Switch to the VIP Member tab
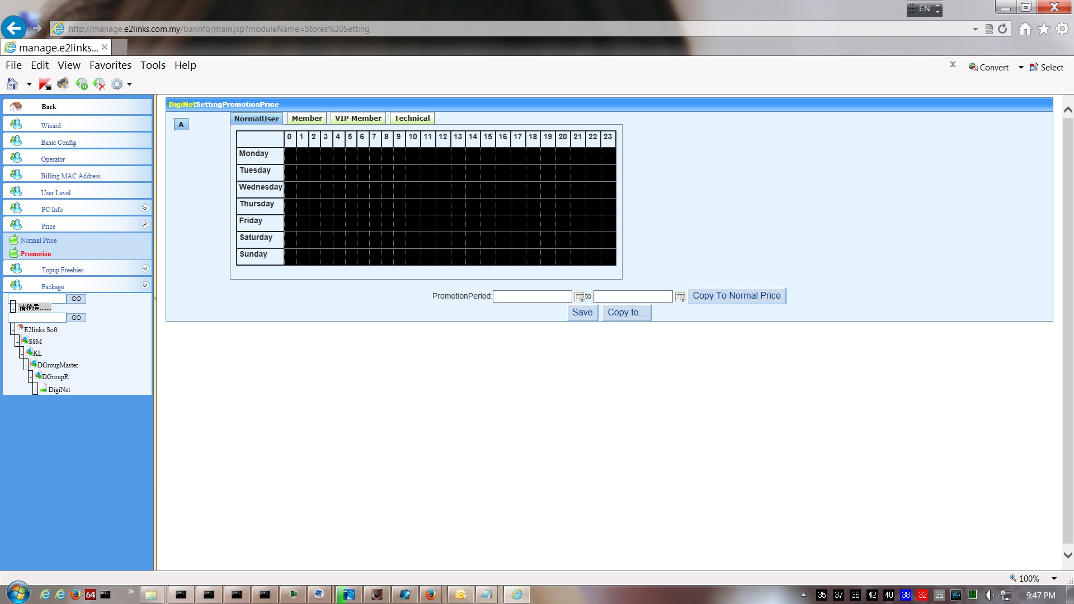The image size is (1074, 604). tap(358, 119)
